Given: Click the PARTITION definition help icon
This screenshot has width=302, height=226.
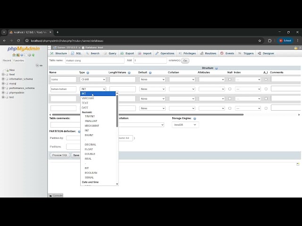Looking at the screenshot, I should point(79,132).
